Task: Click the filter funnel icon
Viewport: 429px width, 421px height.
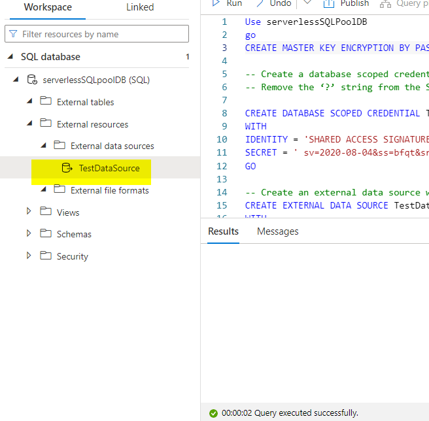Action: click(13, 34)
